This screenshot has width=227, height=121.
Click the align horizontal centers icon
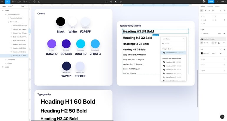pos(205,11)
